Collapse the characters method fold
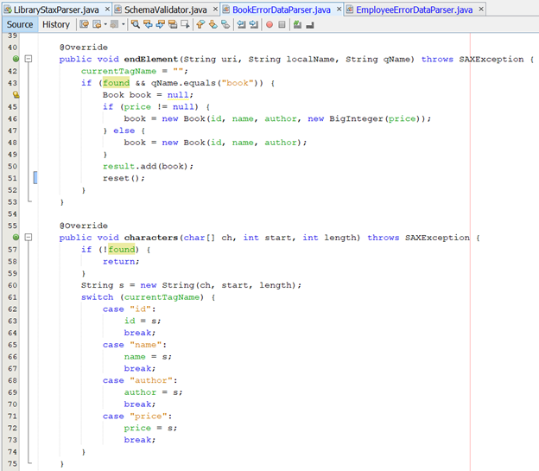The height and width of the screenshot is (471, 539). pos(29,238)
